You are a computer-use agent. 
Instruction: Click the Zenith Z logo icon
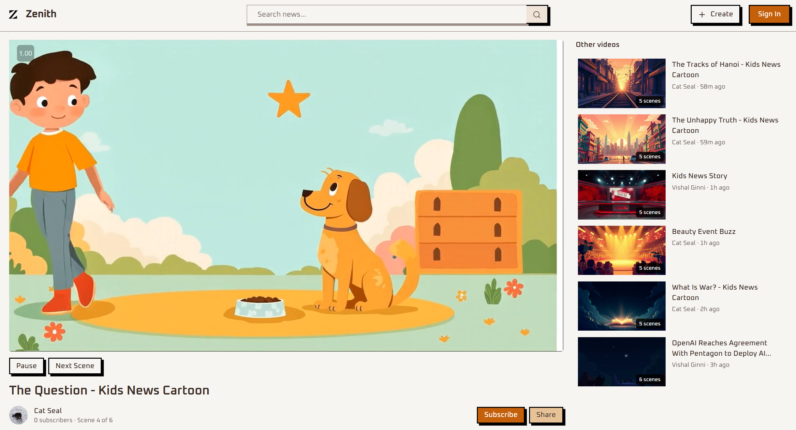[x=13, y=14]
